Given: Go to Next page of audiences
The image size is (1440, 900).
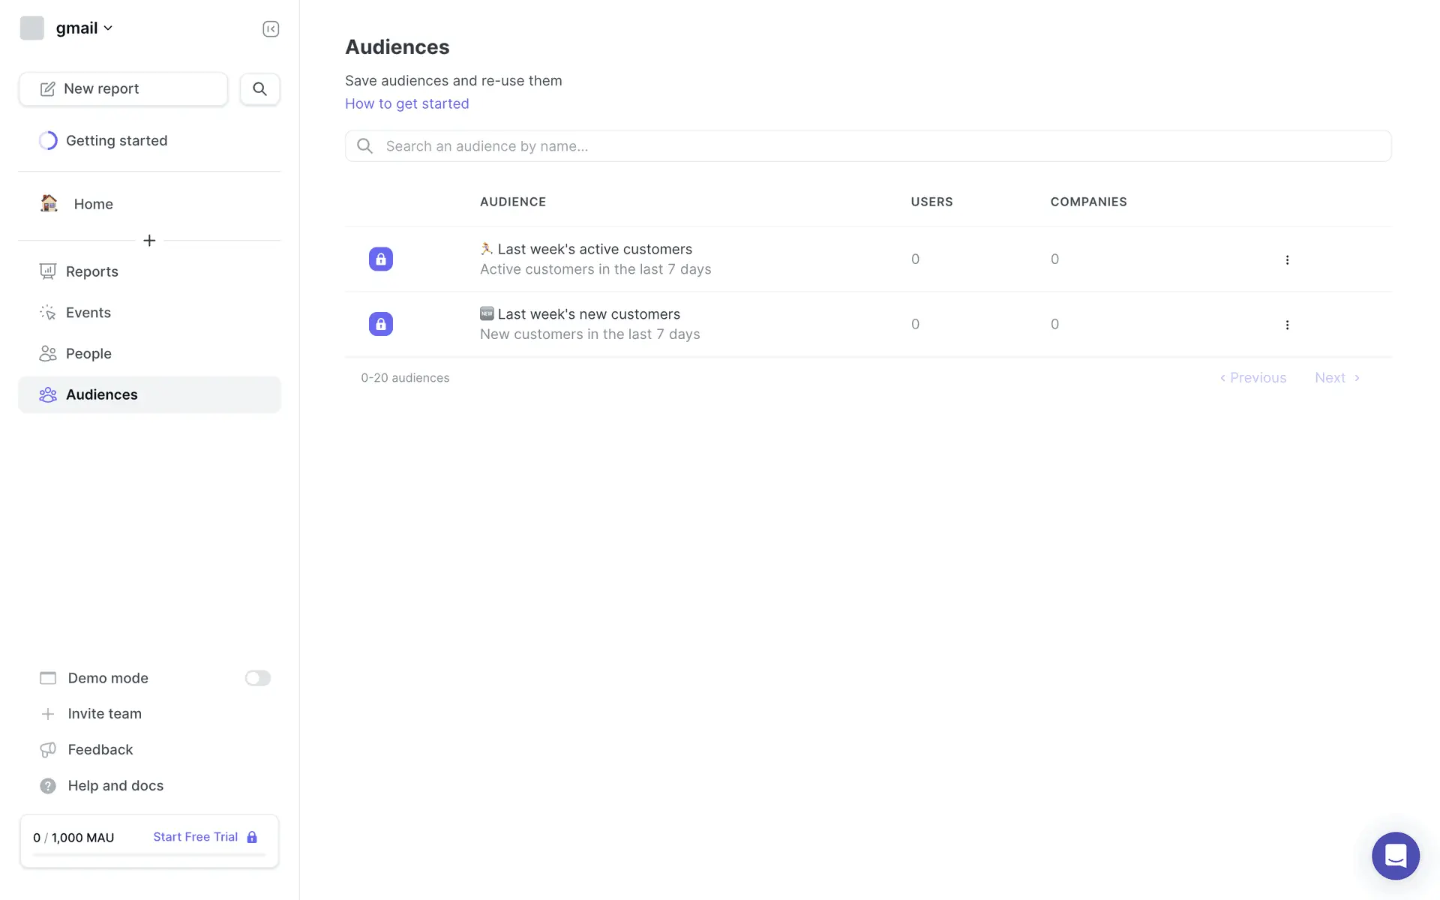Looking at the screenshot, I should [1336, 378].
